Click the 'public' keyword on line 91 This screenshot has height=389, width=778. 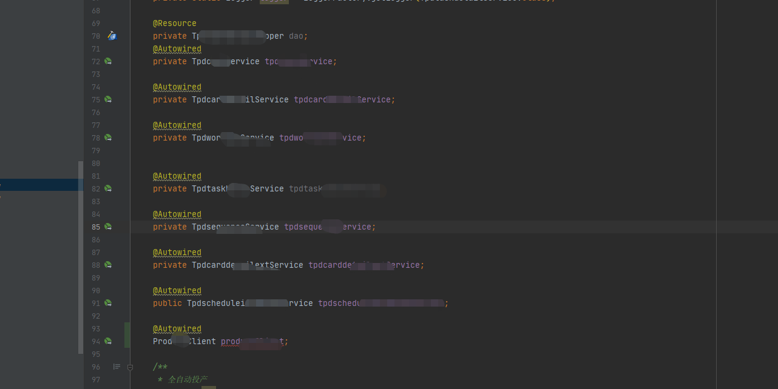coord(167,304)
